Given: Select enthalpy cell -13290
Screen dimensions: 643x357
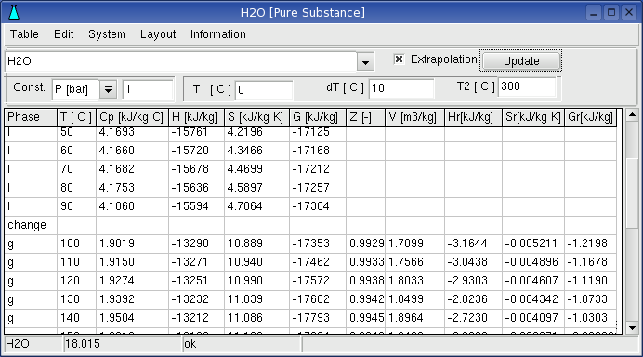Looking at the screenshot, I should (196, 244).
